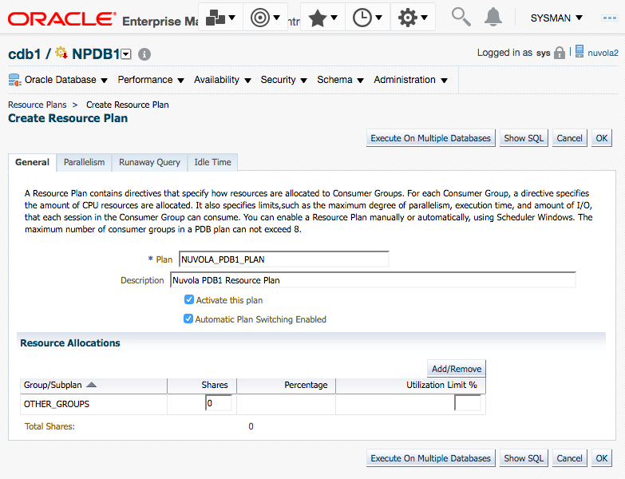Click the OTHER_GROUPS row label
This screenshot has height=479, width=625.
click(57, 404)
